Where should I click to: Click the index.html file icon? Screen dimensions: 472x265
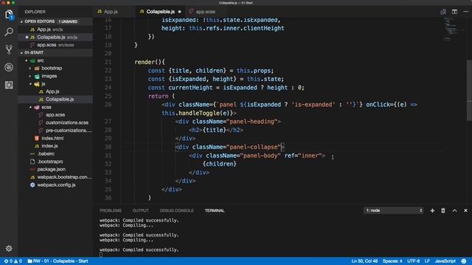tap(37, 138)
